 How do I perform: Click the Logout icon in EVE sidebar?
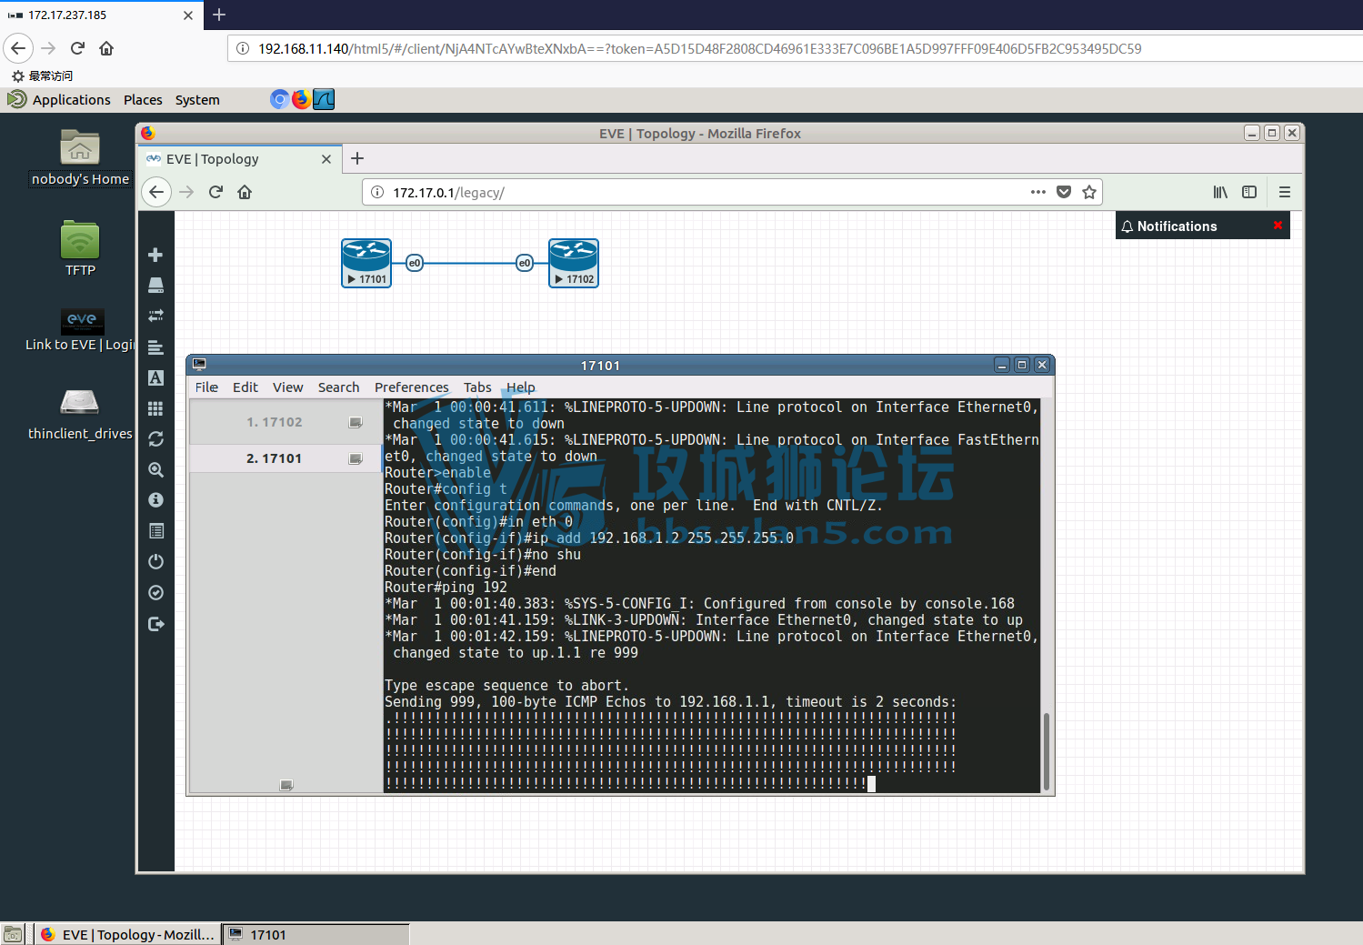[155, 624]
